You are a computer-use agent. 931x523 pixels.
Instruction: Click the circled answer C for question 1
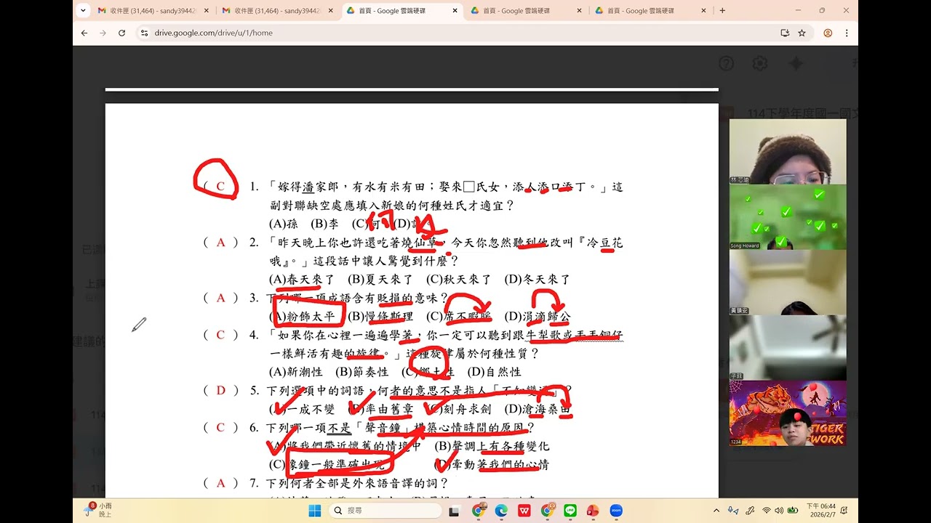(x=220, y=187)
